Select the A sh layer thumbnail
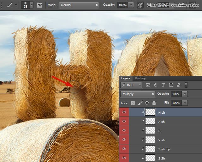This screenshot has height=162, width=202. click(x=150, y=121)
